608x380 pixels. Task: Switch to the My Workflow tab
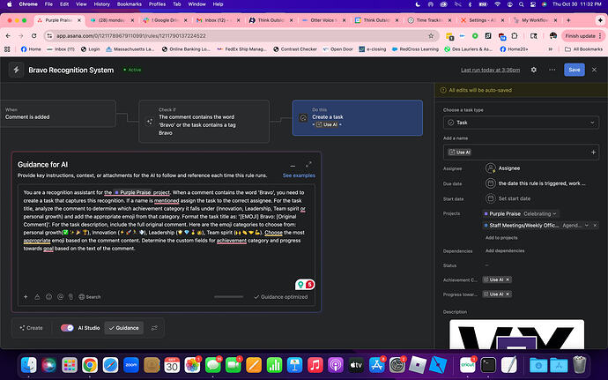534,20
